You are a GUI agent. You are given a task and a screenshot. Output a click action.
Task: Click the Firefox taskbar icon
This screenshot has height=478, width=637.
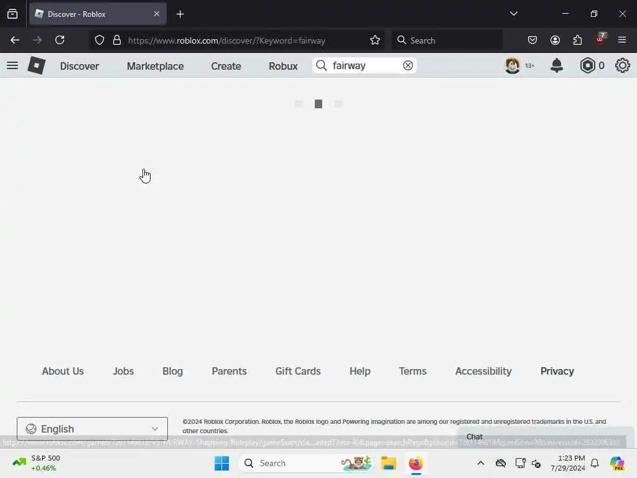coord(416,463)
